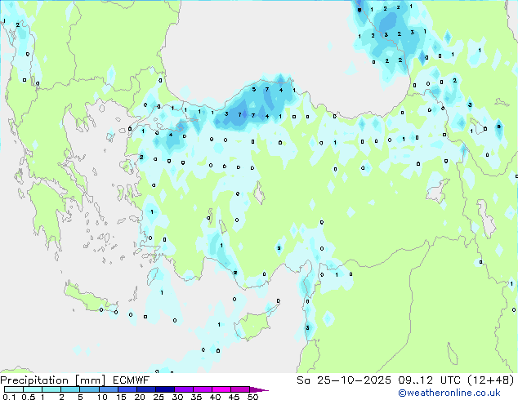Image resolution: width=518 pixels, height=400 pixels.
Task: Click the 'ECMWF' model label
Action: coord(132,380)
